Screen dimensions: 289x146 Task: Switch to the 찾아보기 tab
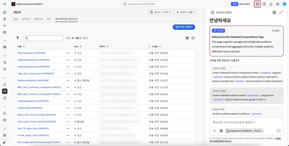point(26,19)
